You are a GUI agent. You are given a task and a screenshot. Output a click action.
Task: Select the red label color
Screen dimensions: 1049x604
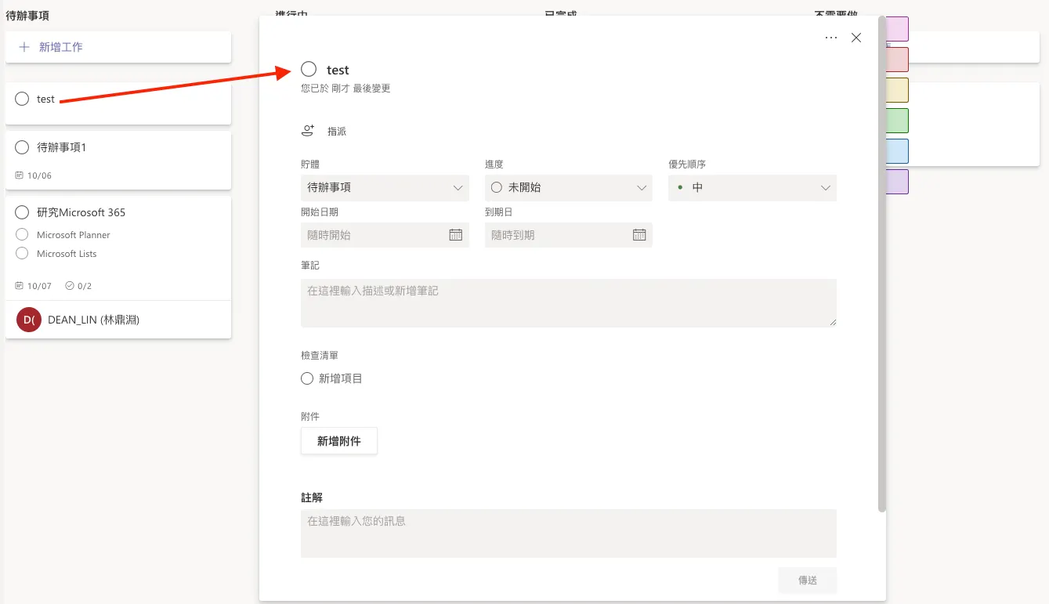(897, 60)
